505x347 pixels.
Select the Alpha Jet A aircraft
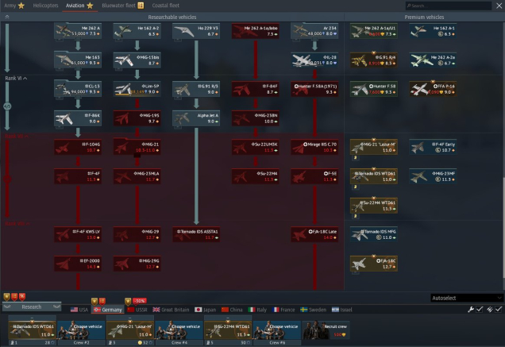point(196,118)
